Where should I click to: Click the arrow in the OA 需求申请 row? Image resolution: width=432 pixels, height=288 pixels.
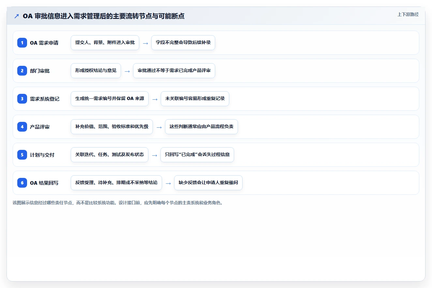coord(145,43)
